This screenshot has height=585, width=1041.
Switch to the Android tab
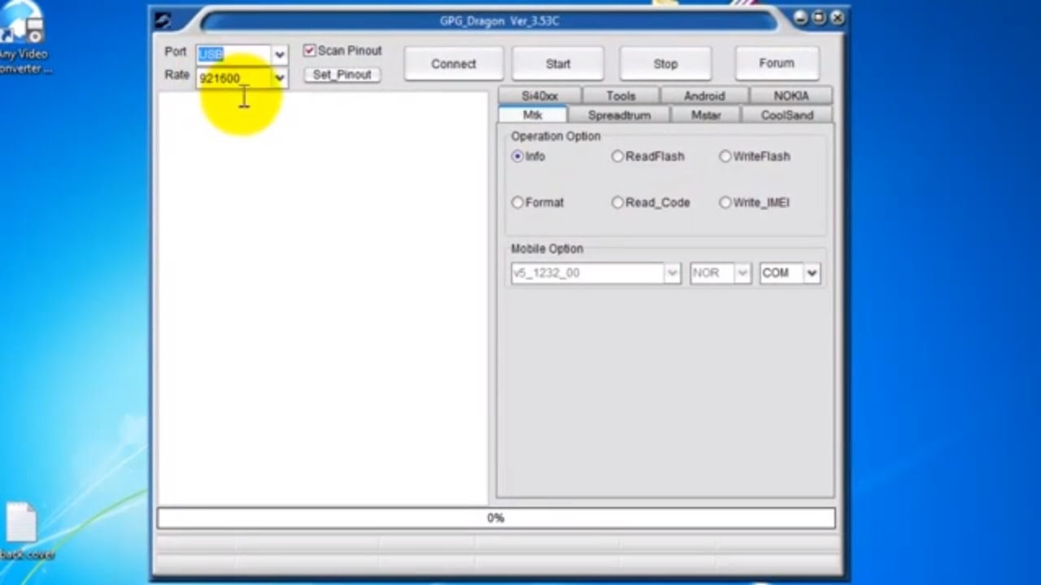(703, 96)
